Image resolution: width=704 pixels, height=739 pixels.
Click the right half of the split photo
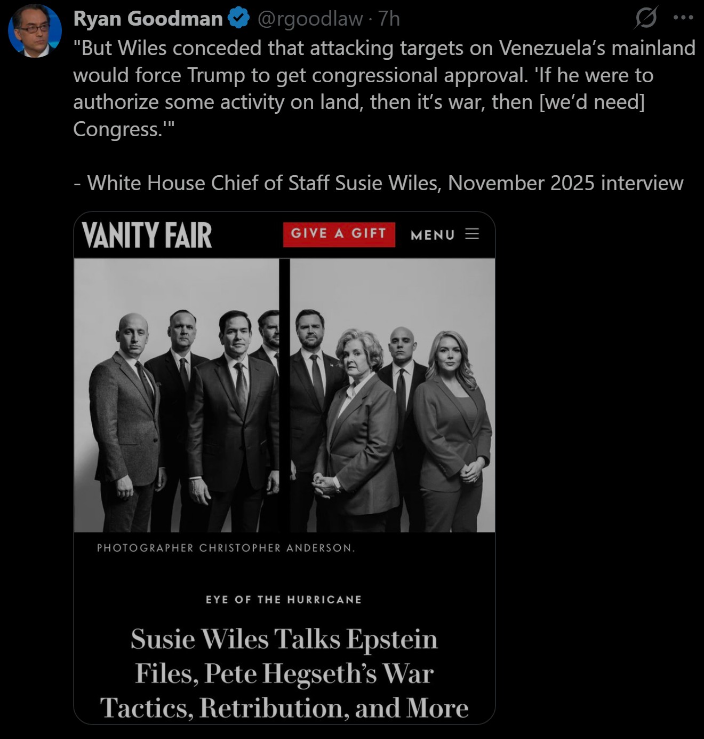click(x=393, y=395)
